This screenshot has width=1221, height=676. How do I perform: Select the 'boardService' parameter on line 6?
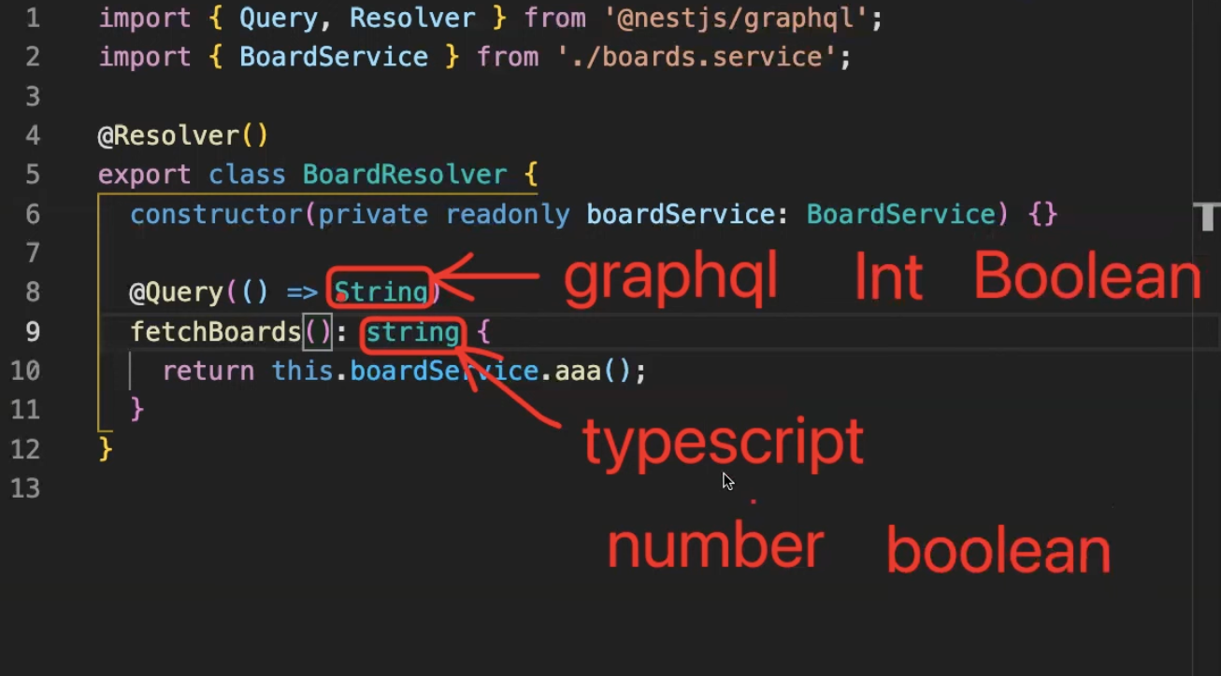(x=681, y=214)
